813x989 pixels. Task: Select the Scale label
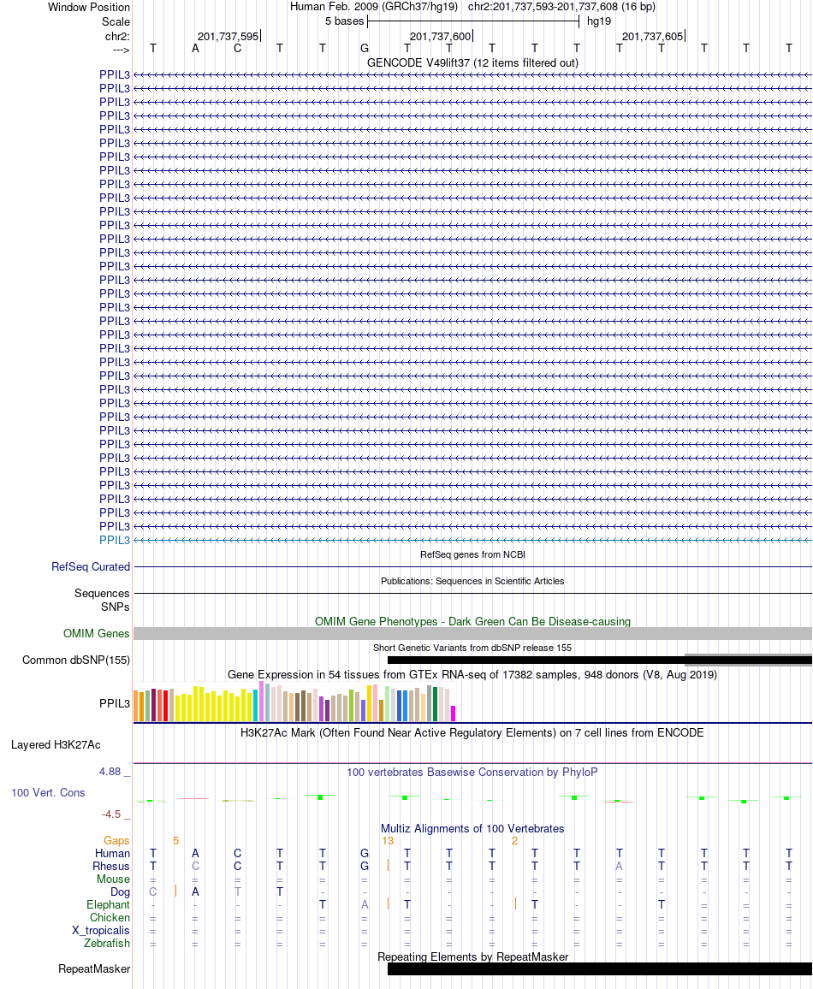(x=116, y=21)
